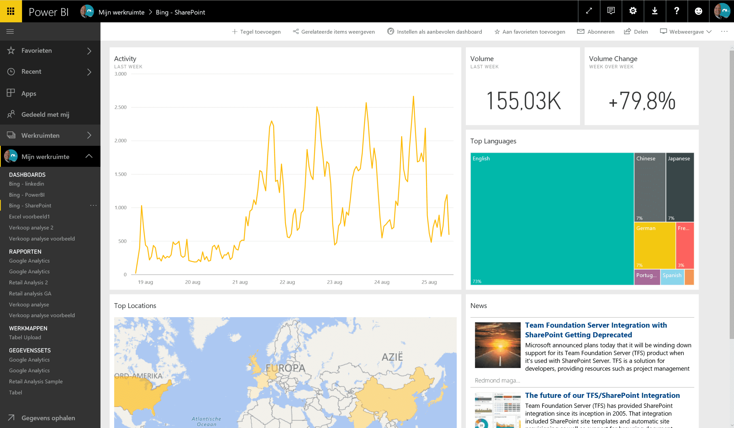Open the help question mark icon
The height and width of the screenshot is (428, 734).
[677, 11]
